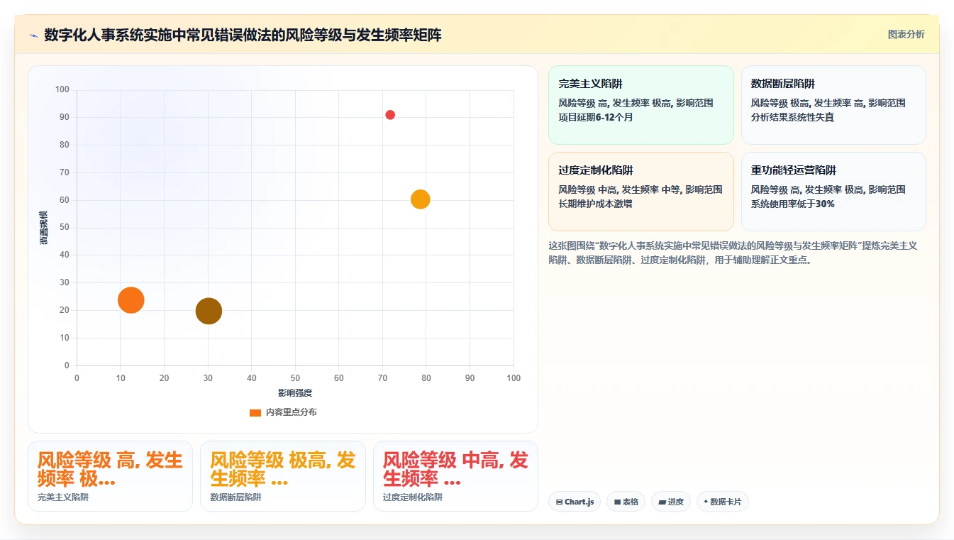The height and width of the screenshot is (540, 954).
Task: Open the 过度定制化陷阱 info card
Action: [641, 192]
